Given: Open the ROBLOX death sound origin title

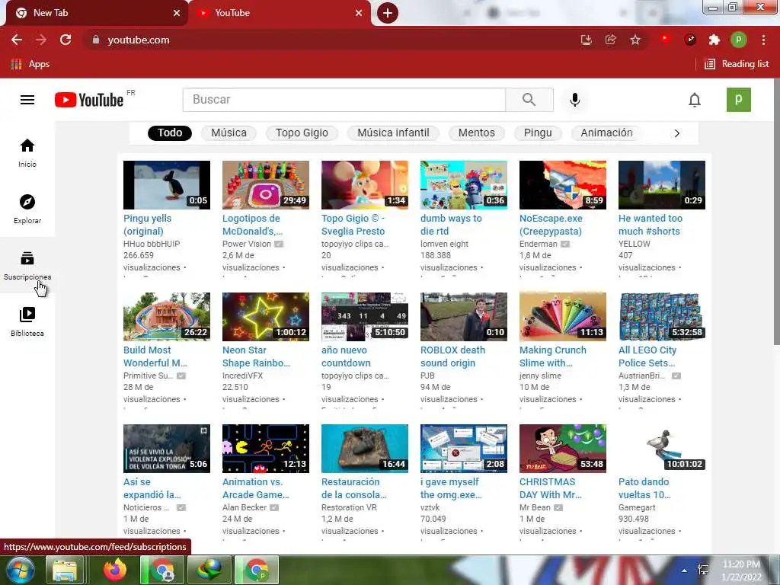Looking at the screenshot, I should pos(452,356).
